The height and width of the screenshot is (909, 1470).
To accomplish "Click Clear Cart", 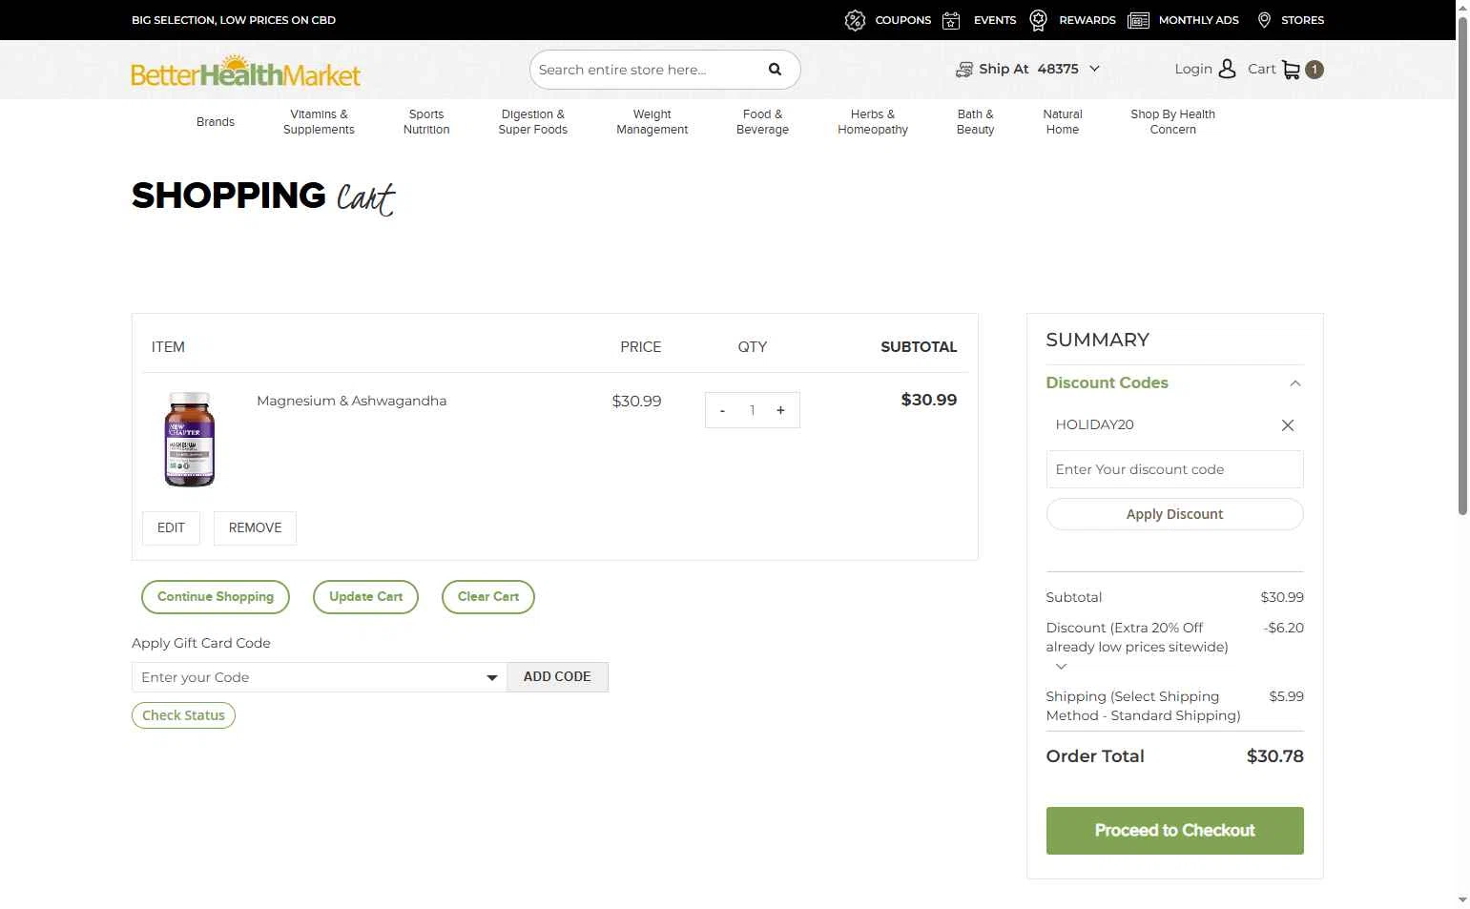I will (488, 597).
